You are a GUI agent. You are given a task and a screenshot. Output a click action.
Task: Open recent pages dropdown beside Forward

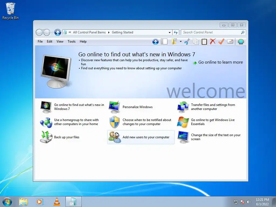tap(52, 33)
